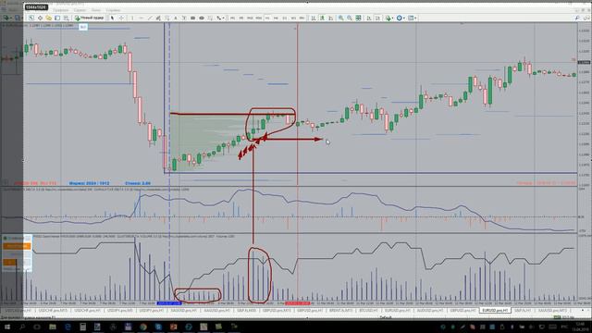
Task: Open Windows Start menu
Action: (6, 327)
